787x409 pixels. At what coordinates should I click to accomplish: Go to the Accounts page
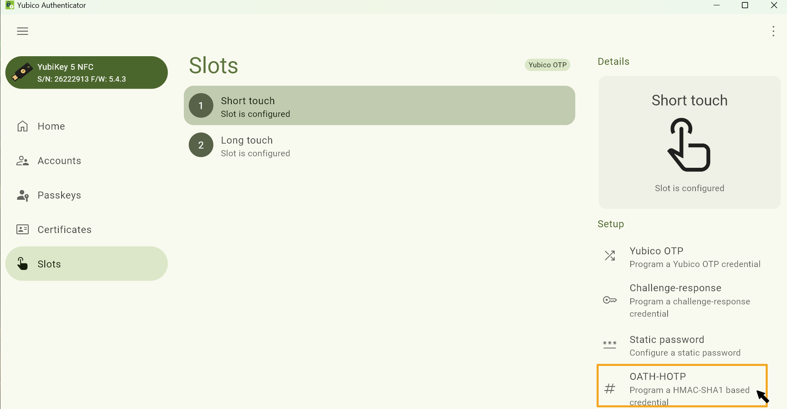point(59,161)
